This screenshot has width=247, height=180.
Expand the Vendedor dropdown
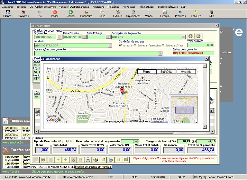click(110, 45)
